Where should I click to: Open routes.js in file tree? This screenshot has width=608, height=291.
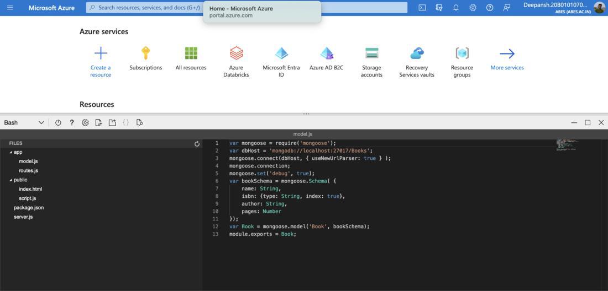[x=28, y=170]
